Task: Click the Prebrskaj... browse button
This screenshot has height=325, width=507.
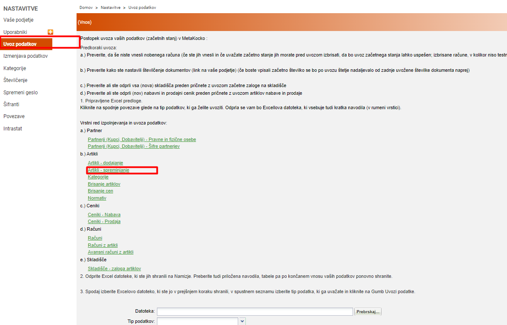Action: [x=368, y=312]
